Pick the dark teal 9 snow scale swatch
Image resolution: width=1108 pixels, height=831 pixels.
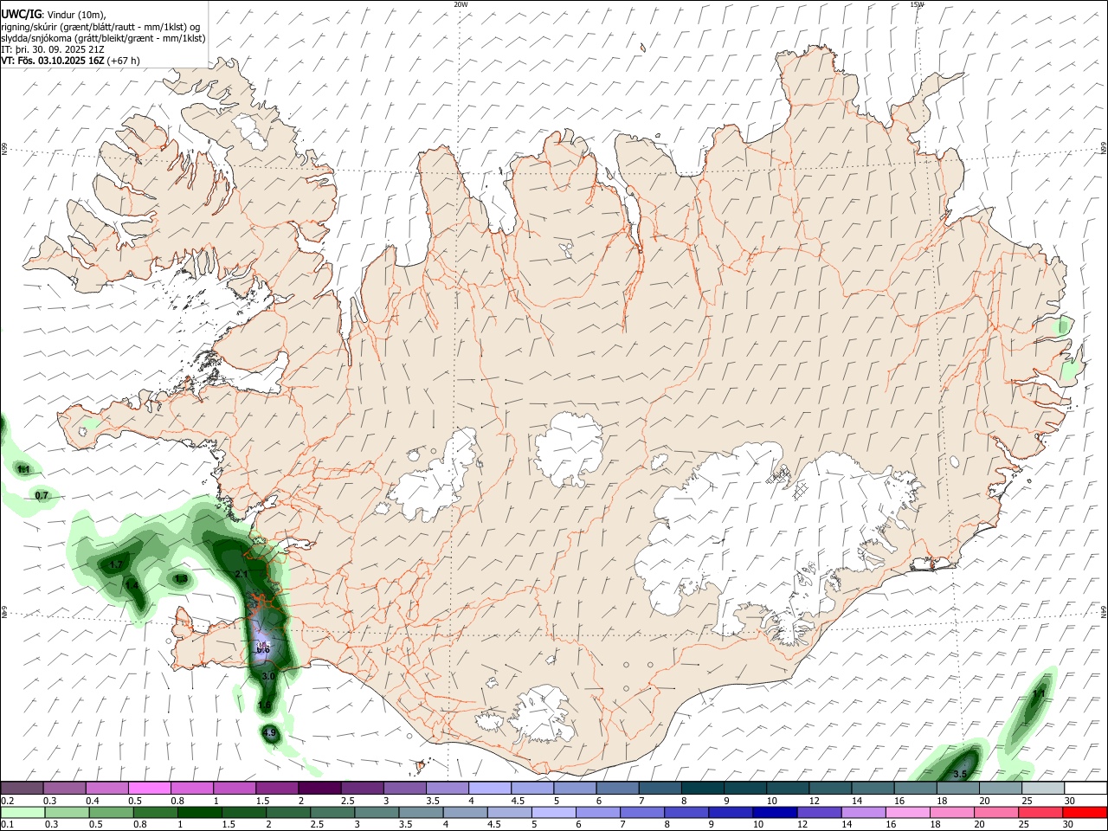click(744, 788)
